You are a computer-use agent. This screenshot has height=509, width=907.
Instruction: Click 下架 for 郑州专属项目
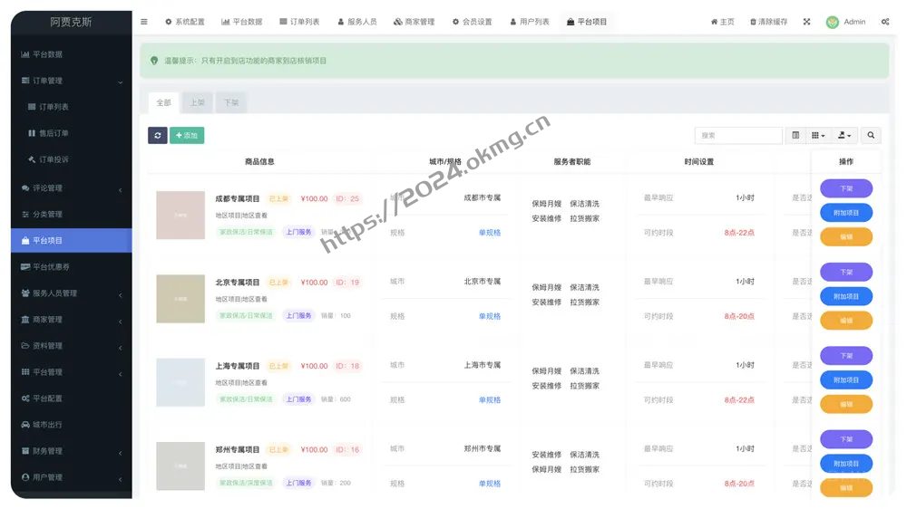coord(846,439)
